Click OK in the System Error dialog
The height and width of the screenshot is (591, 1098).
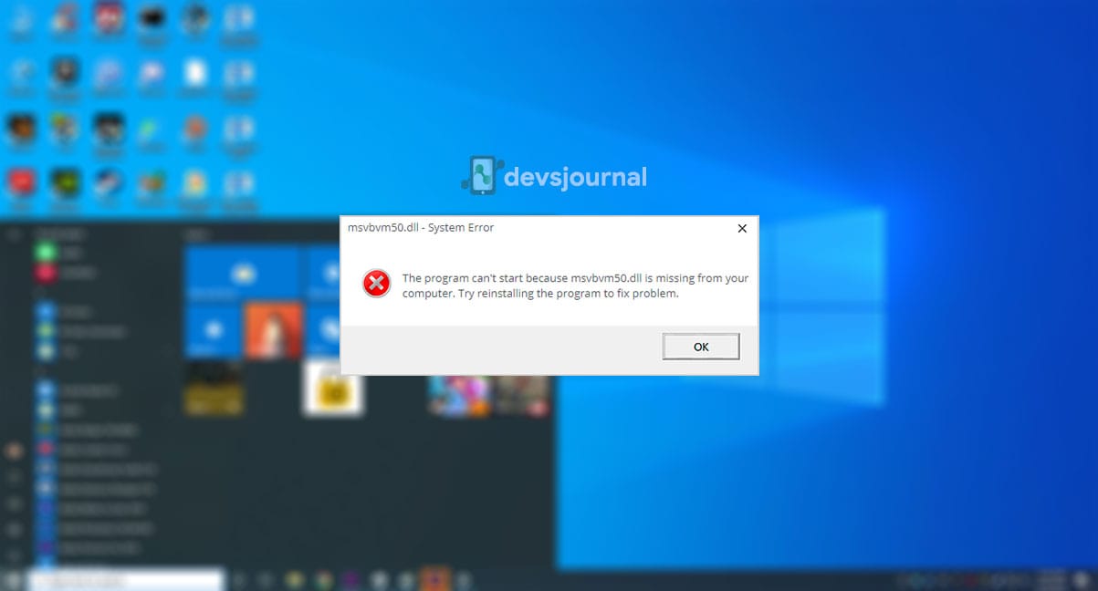701,347
